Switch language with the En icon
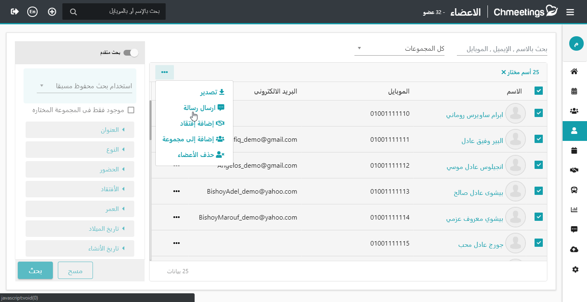The image size is (587, 302). tap(32, 12)
